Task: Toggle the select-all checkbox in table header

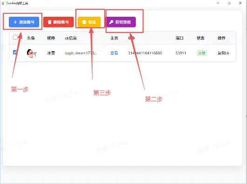Action: (x=15, y=37)
